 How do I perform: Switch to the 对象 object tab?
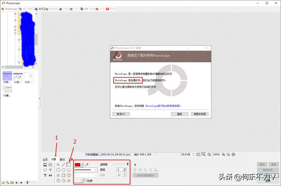(54, 159)
